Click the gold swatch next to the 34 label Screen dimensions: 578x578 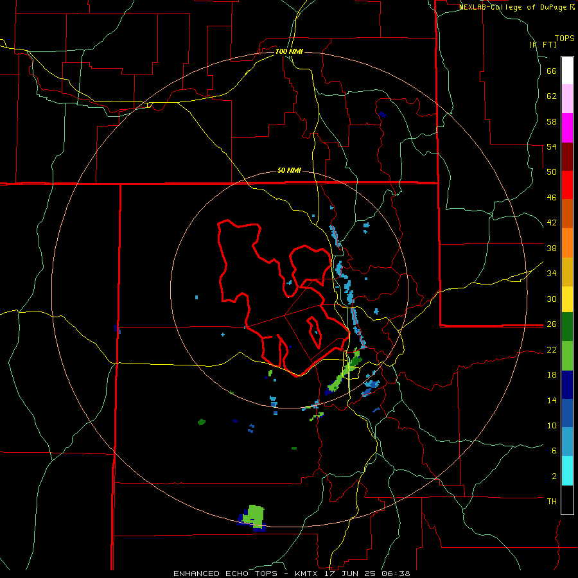(x=567, y=272)
